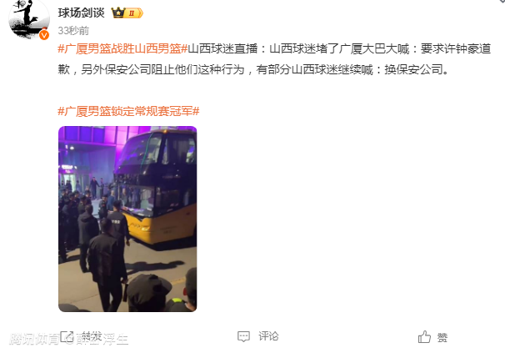The width and height of the screenshot is (505, 353).
Task: Open the 评论 comment section
Action: [x=268, y=336]
